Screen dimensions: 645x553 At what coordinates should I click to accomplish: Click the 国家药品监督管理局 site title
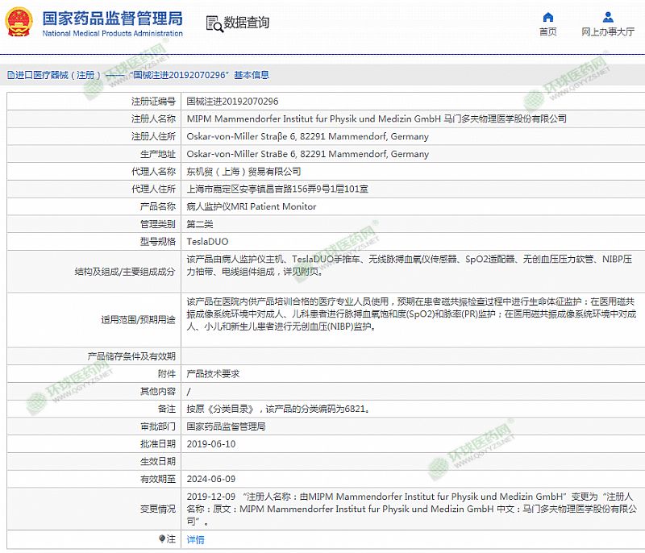[x=112, y=18]
